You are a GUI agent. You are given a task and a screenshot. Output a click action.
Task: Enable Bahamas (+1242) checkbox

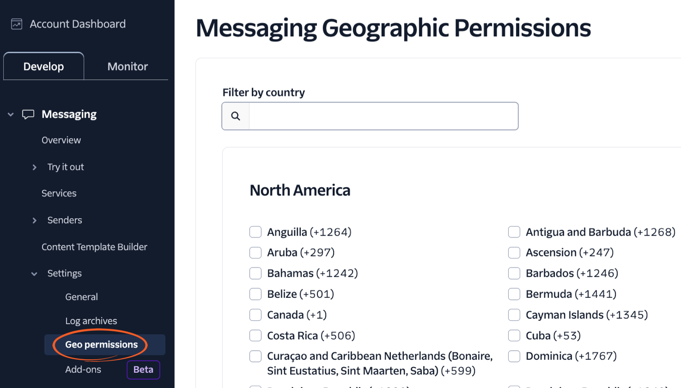coord(255,273)
